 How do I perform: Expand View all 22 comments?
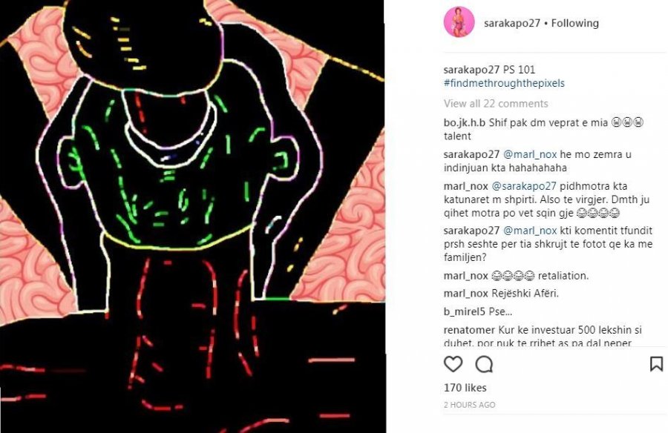(496, 104)
